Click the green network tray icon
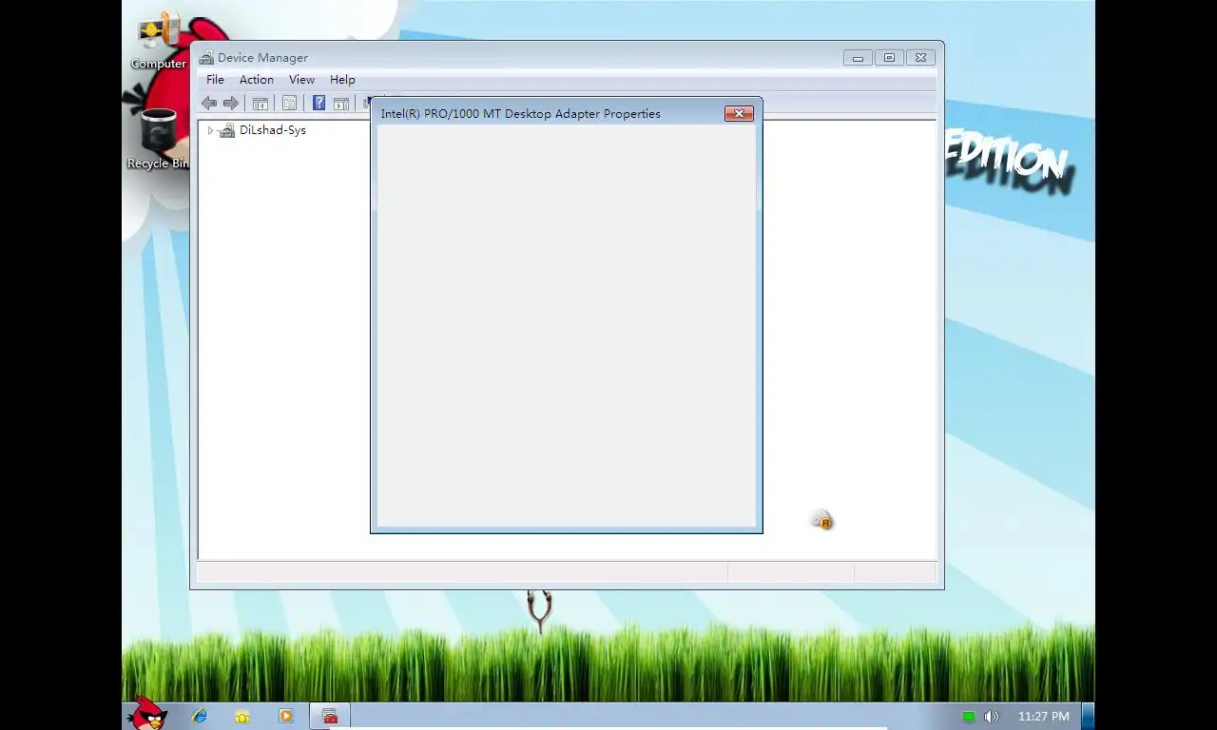The image size is (1217, 730). 969,717
